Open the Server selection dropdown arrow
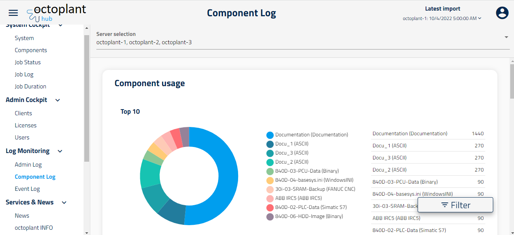Screen dimensions: 514x235 coord(506,37)
